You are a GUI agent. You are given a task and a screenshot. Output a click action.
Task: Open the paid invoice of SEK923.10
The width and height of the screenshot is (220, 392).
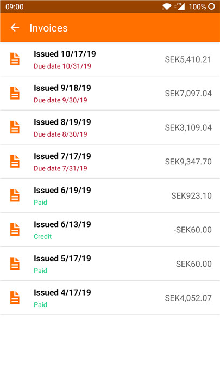110,195
